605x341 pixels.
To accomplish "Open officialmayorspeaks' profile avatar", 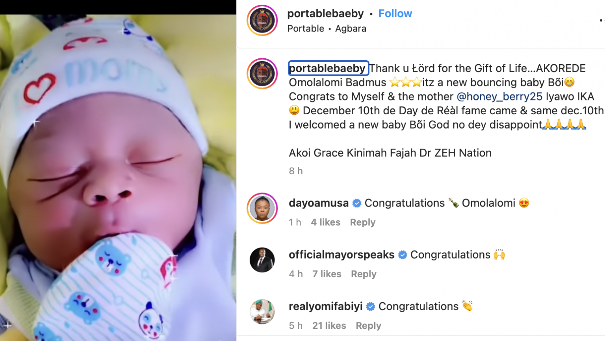I will click(x=262, y=260).
